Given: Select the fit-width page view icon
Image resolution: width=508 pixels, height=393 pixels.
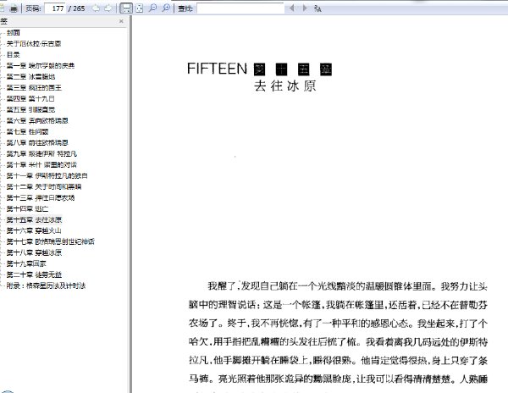Looking at the screenshot, I should tap(126, 8).
